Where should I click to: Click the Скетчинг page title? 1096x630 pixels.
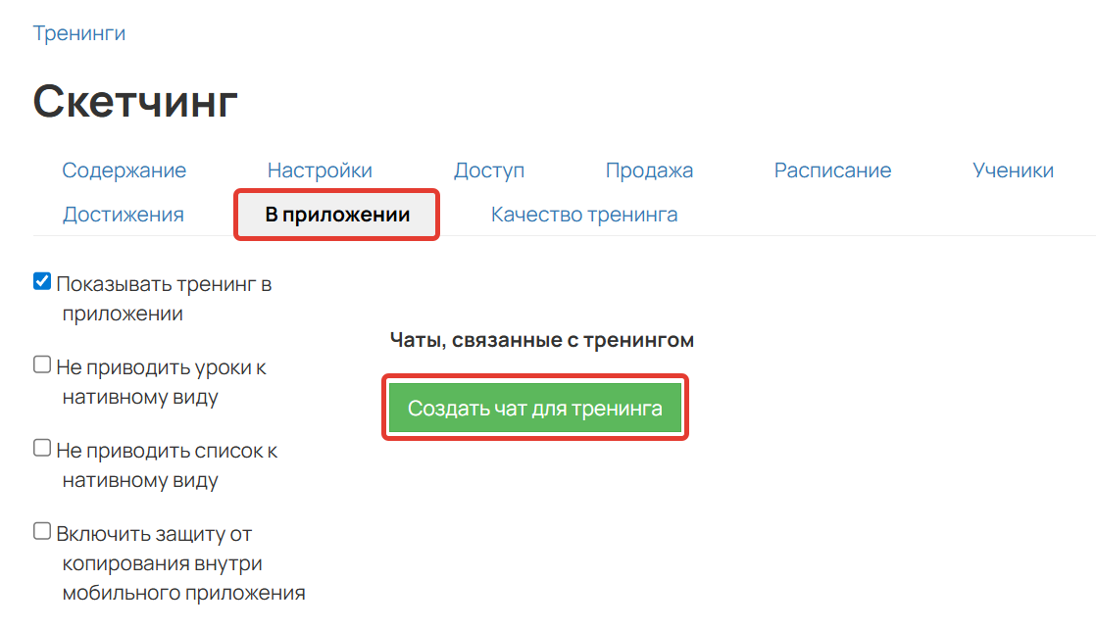[134, 99]
